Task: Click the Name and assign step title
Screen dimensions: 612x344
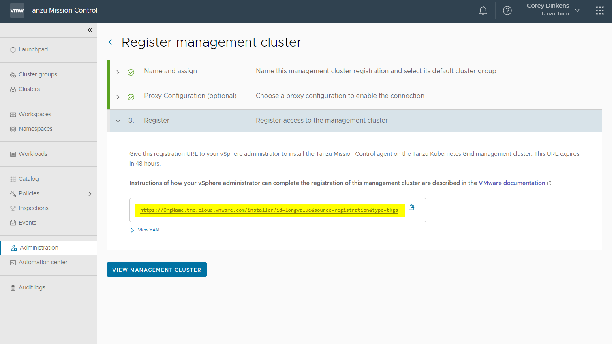Action: point(170,71)
